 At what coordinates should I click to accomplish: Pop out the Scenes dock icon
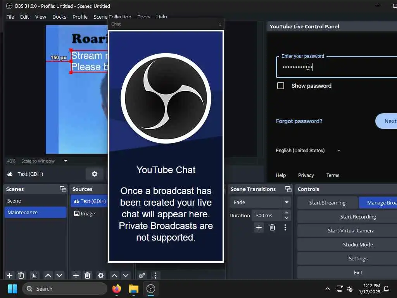point(63,189)
